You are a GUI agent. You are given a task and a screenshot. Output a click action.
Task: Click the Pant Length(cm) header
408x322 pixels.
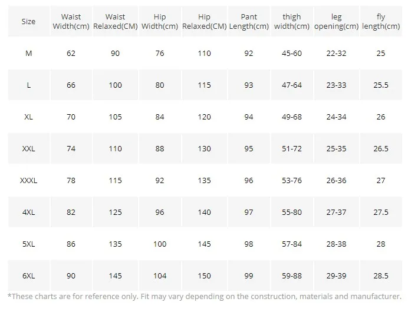coord(248,22)
